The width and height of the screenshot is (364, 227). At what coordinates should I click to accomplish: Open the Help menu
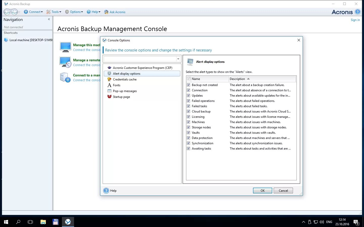click(94, 12)
